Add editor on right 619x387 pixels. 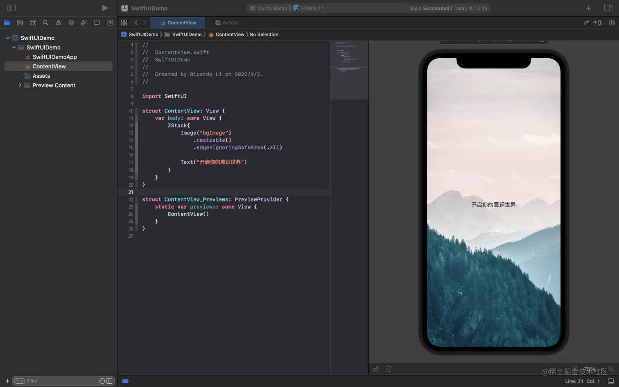[612, 23]
